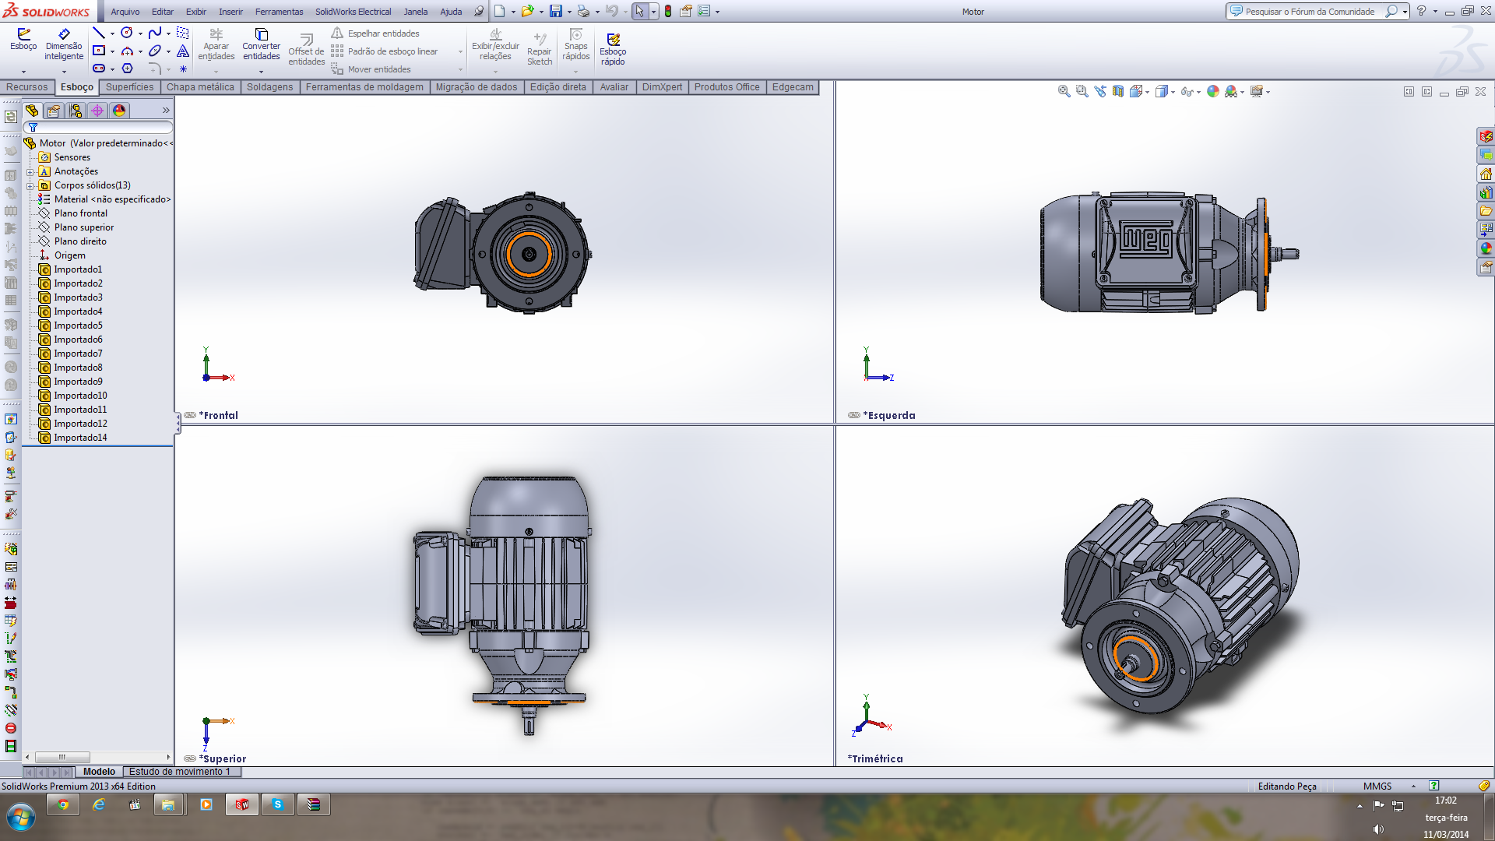Open SolidWorks Resources home icon
The height and width of the screenshot is (841, 1495).
pyautogui.click(x=1486, y=174)
